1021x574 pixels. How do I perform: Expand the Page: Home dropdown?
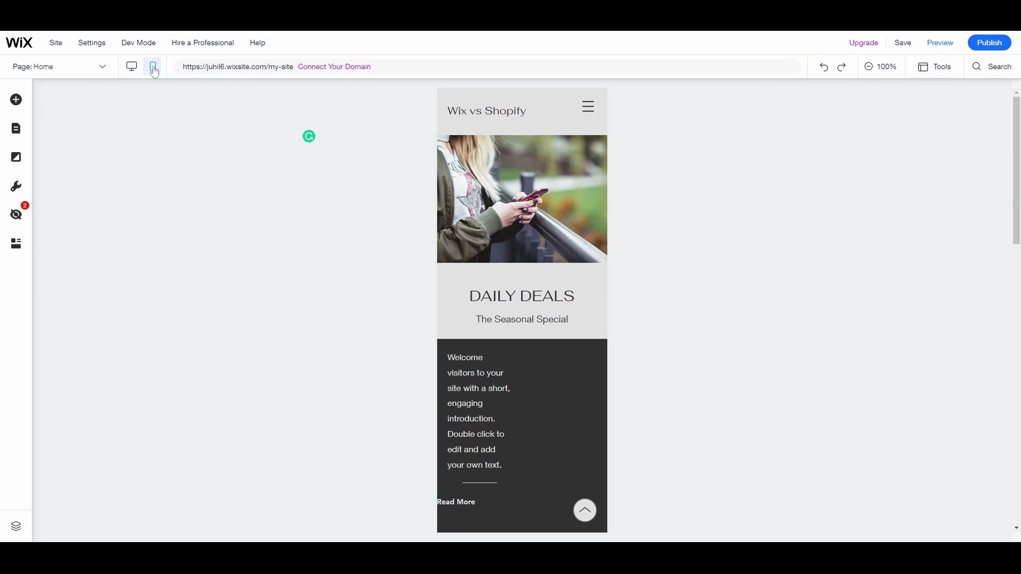tap(59, 66)
